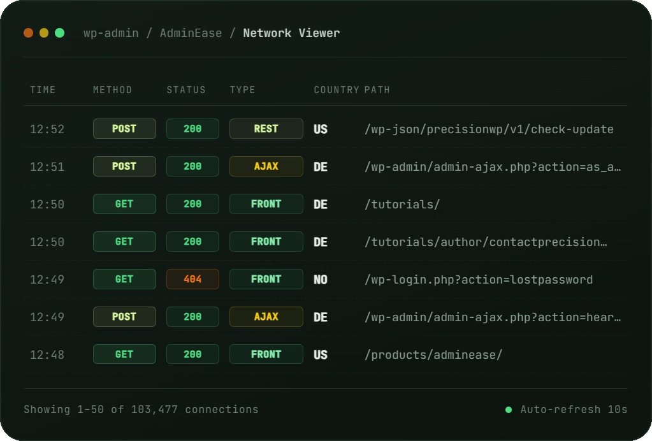The image size is (652, 441).
Task: Click FRONT badge in the /tutorials/ row
Action: [x=266, y=204]
